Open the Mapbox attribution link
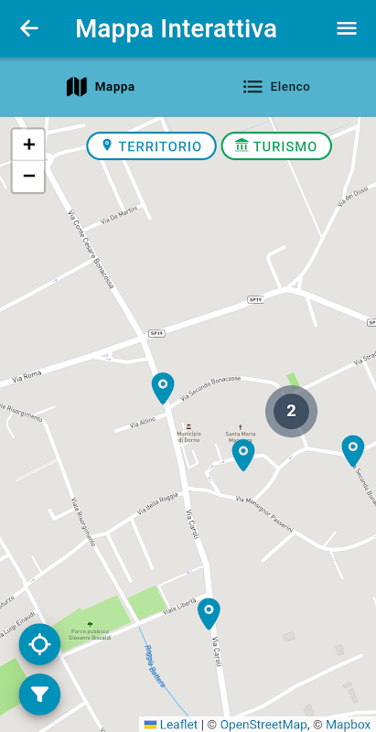Image resolution: width=376 pixels, height=732 pixels. point(348,725)
